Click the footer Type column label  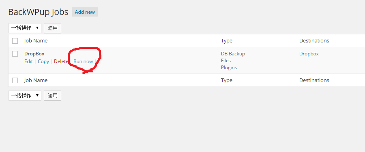226,80
